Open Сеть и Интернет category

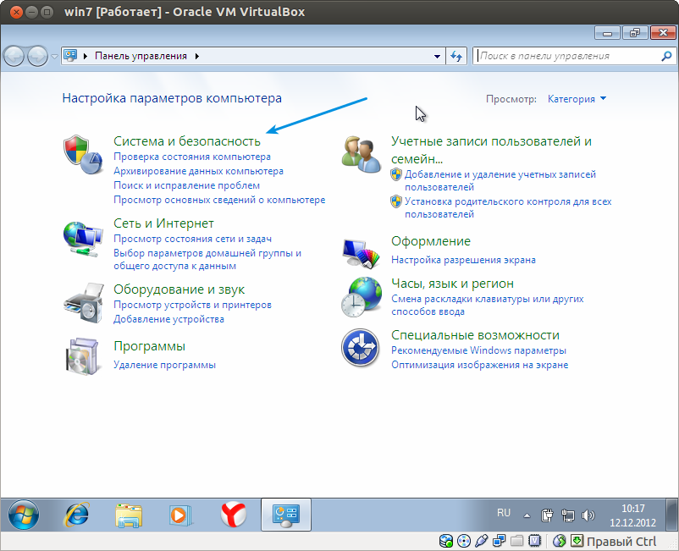point(163,223)
